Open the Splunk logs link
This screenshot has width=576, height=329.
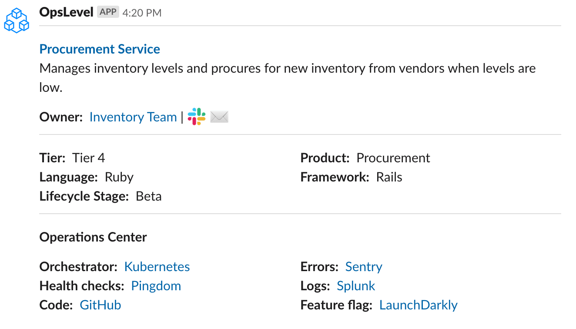click(356, 285)
